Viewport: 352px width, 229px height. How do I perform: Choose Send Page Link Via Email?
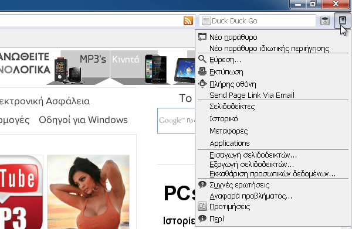tap(273, 95)
